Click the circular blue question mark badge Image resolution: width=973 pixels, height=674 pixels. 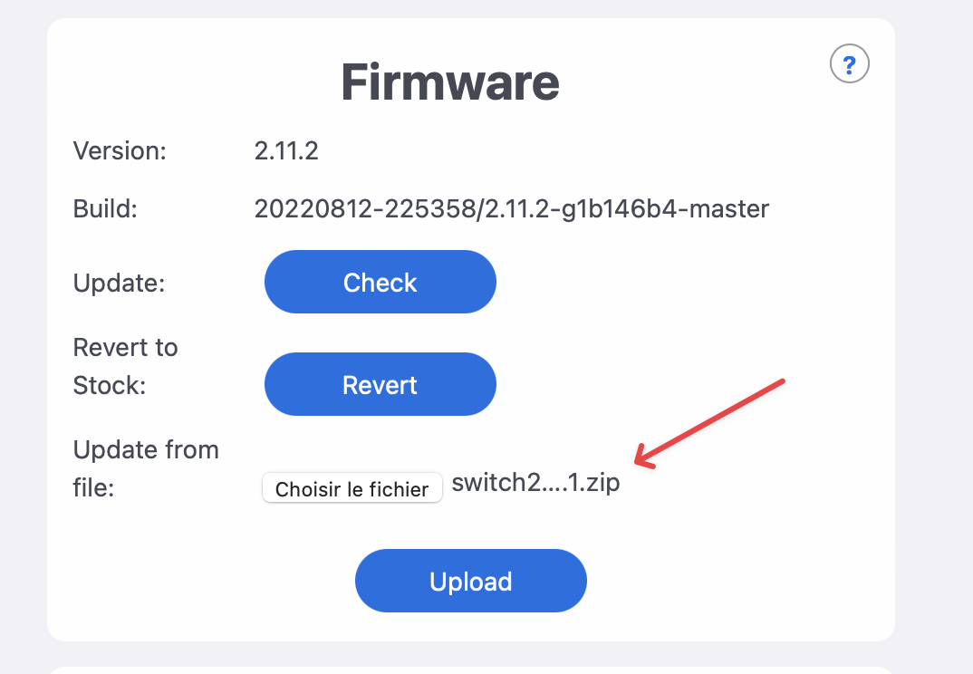click(849, 63)
